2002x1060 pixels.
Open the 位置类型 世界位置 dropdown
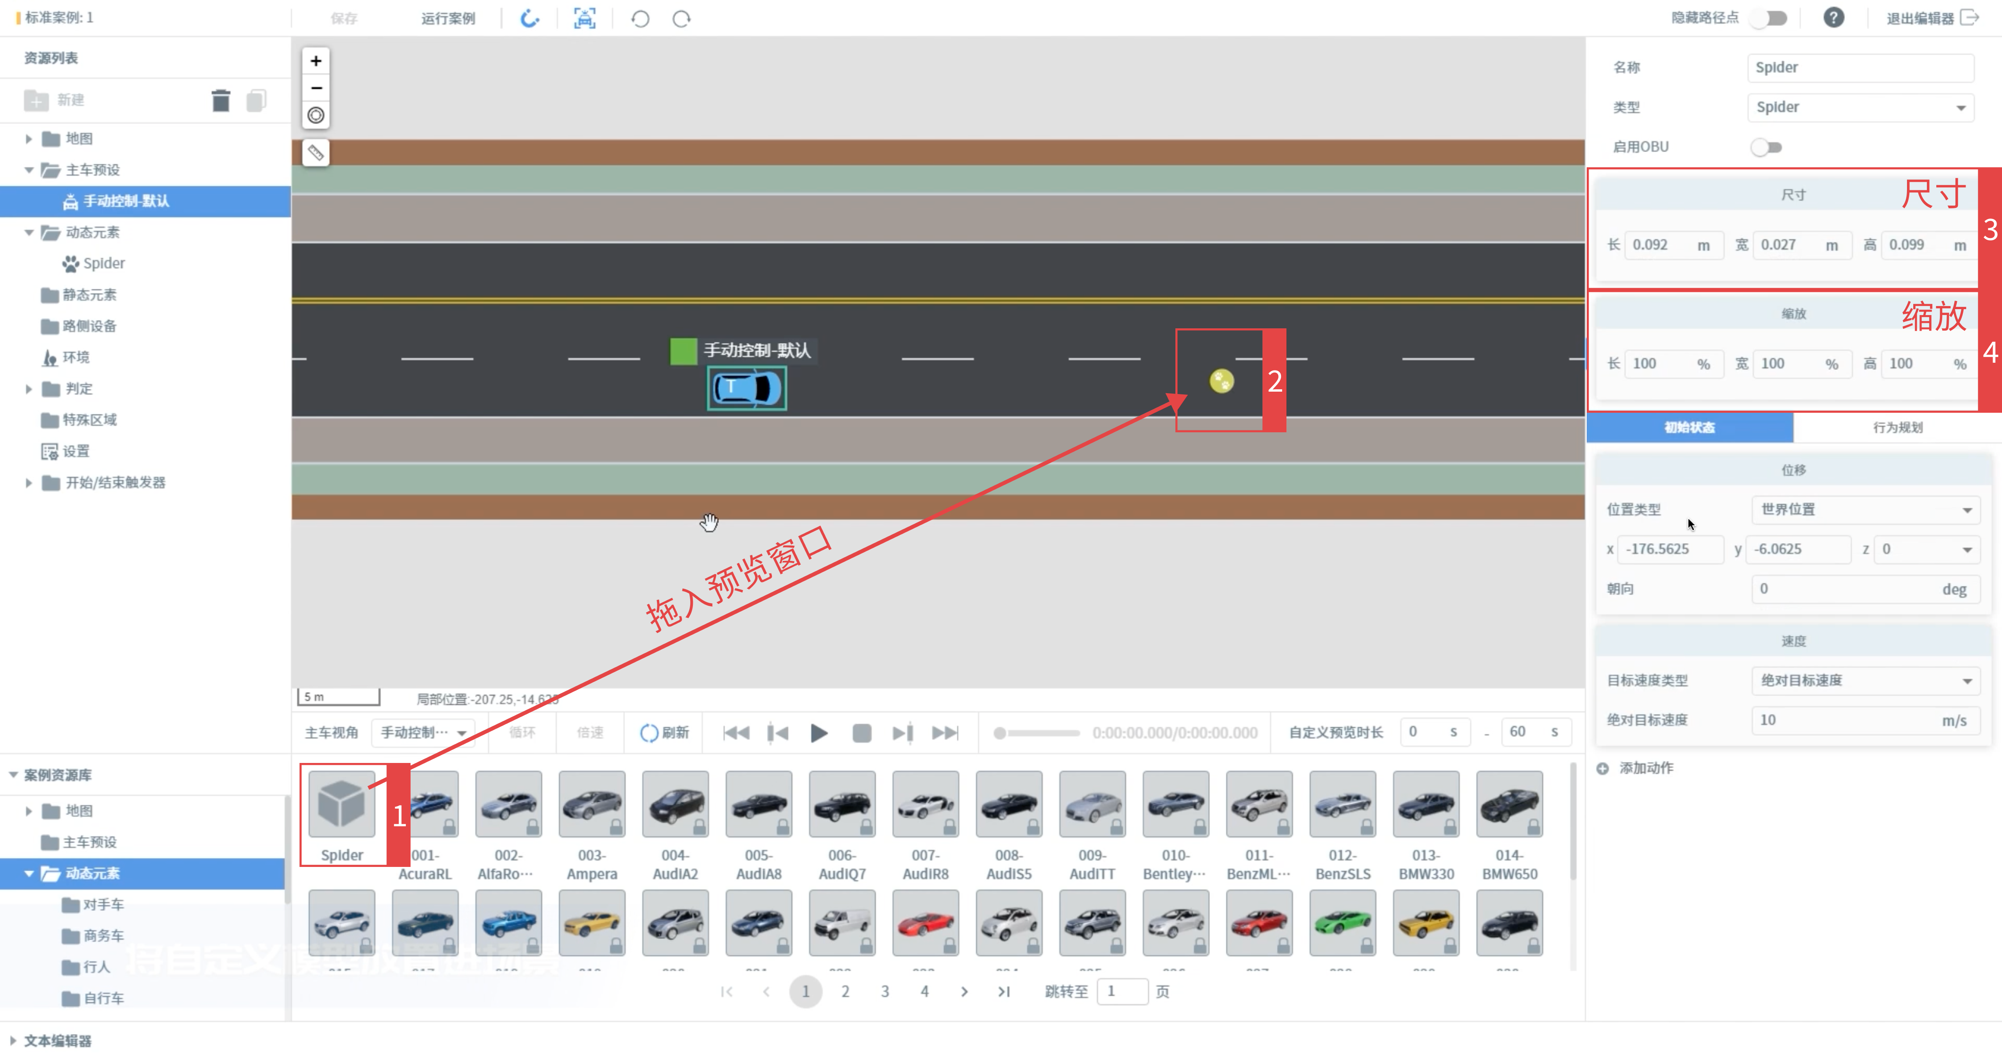coord(1865,510)
